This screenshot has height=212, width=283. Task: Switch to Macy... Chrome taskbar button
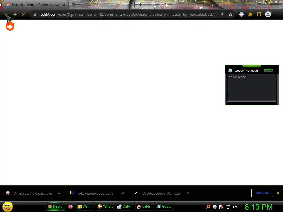click(x=55, y=206)
